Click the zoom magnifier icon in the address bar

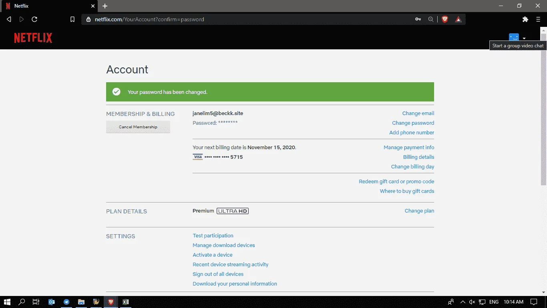[431, 19]
